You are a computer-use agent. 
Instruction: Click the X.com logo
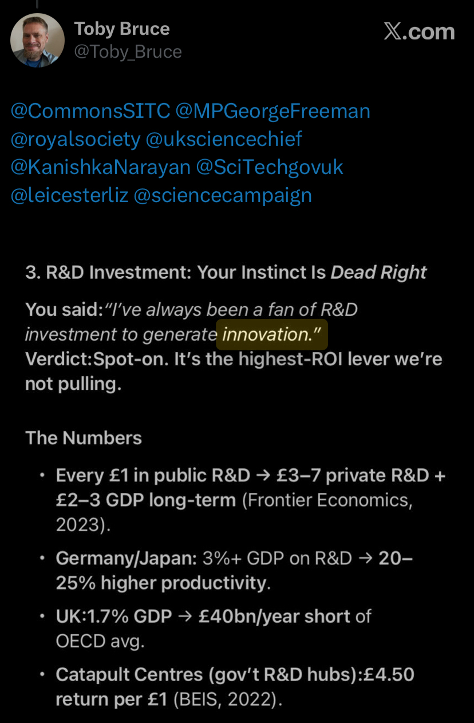point(419,32)
